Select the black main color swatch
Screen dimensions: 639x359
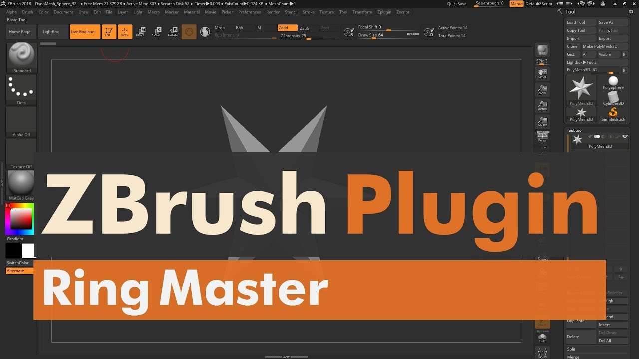[x=13, y=251]
